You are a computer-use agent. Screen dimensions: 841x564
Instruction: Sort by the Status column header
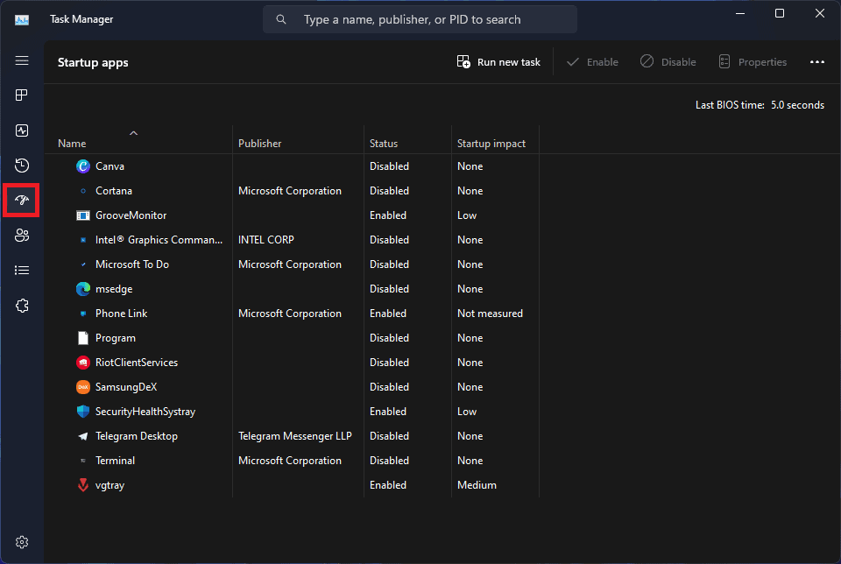pyautogui.click(x=384, y=143)
